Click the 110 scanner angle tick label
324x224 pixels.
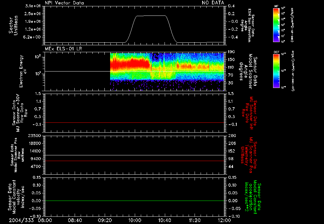point(231,67)
